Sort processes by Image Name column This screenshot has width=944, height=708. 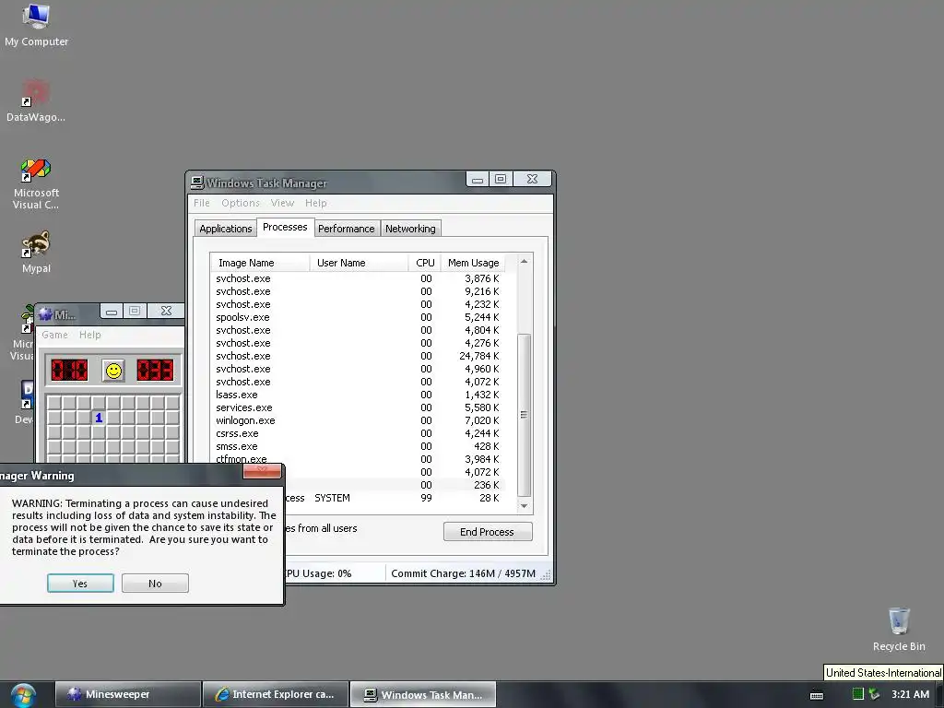pos(260,263)
